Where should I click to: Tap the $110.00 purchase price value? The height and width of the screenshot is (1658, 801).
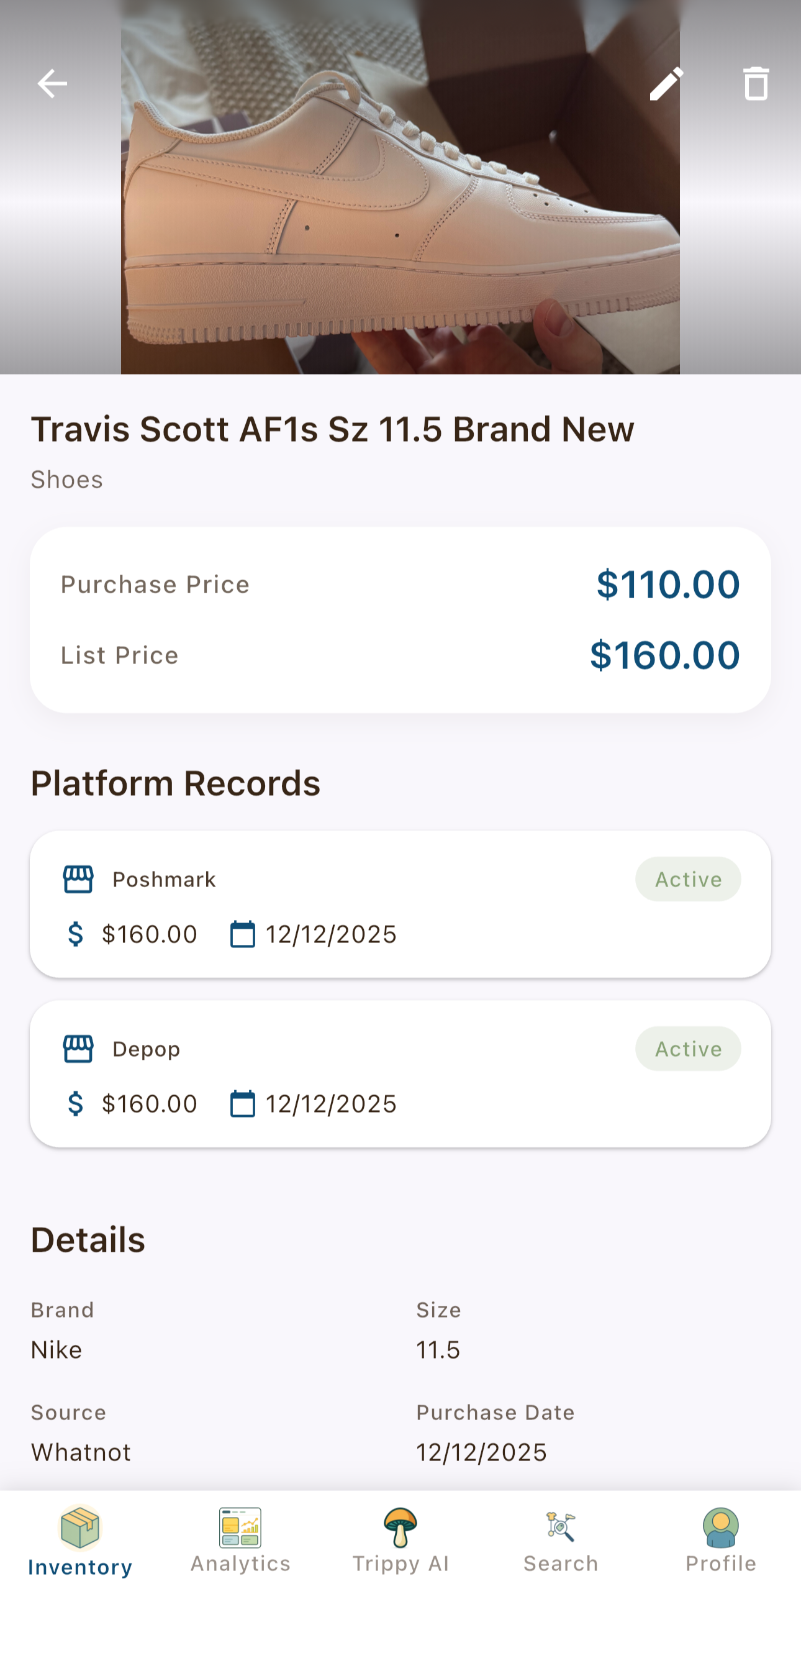coord(668,585)
